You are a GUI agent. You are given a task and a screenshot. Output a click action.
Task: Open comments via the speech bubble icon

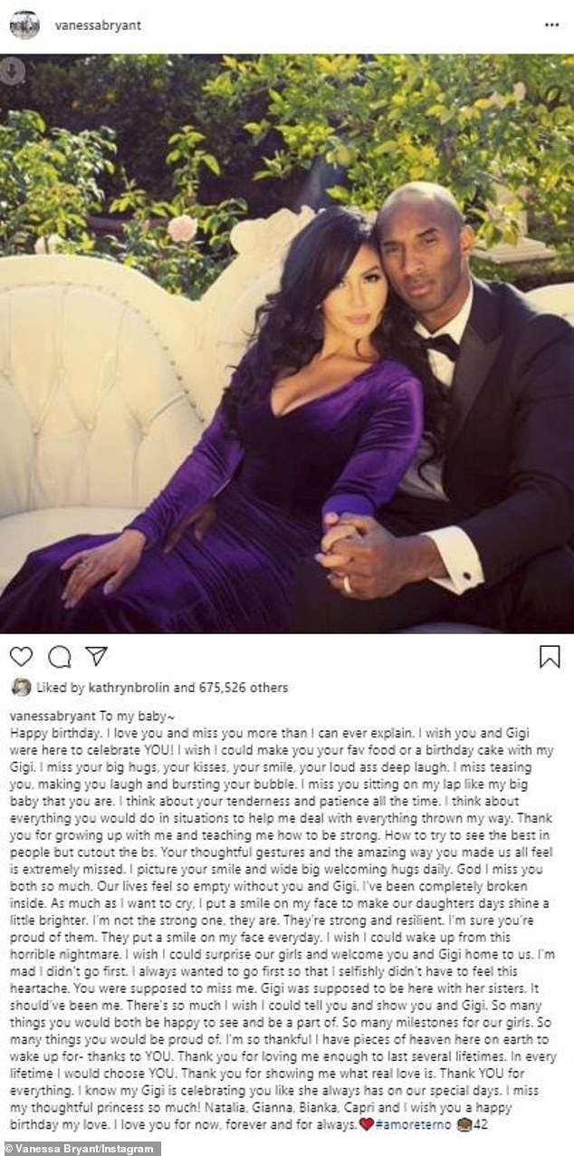(x=60, y=657)
